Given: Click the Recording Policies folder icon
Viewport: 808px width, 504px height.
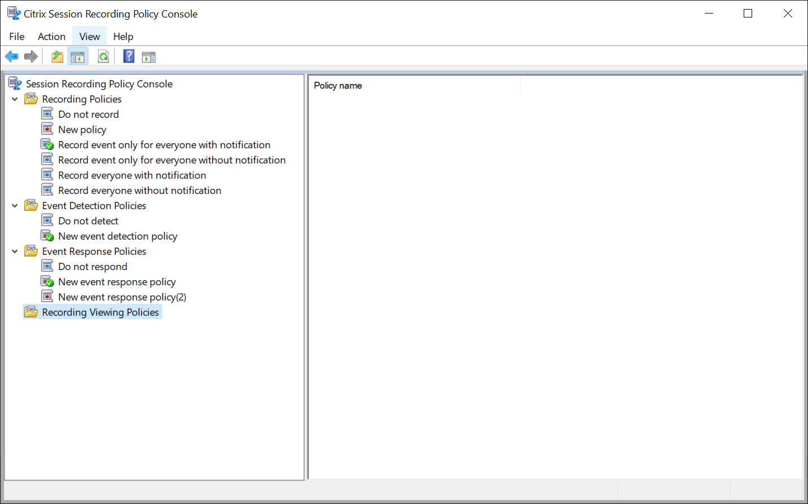Looking at the screenshot, I should coord(31,99).
